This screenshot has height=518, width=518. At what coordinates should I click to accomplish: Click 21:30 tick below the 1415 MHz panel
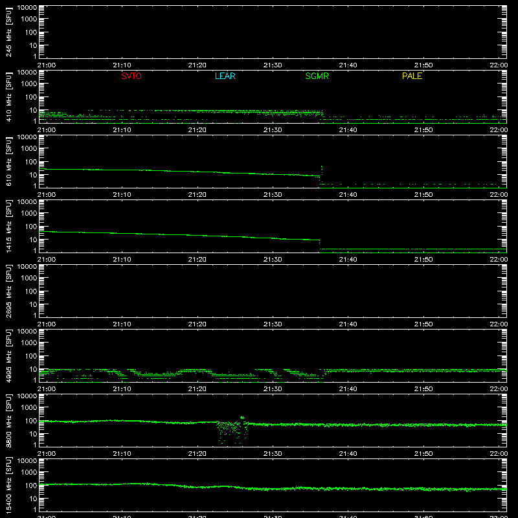273,260
